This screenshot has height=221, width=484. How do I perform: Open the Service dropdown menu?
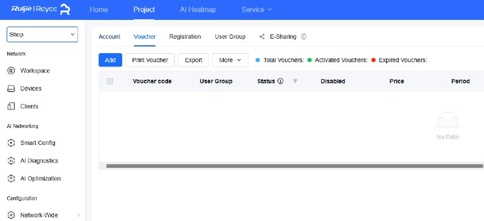[x=257, y=10]
